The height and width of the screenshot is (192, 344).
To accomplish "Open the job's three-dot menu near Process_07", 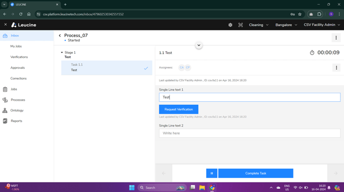I will (x=336, y=38).
